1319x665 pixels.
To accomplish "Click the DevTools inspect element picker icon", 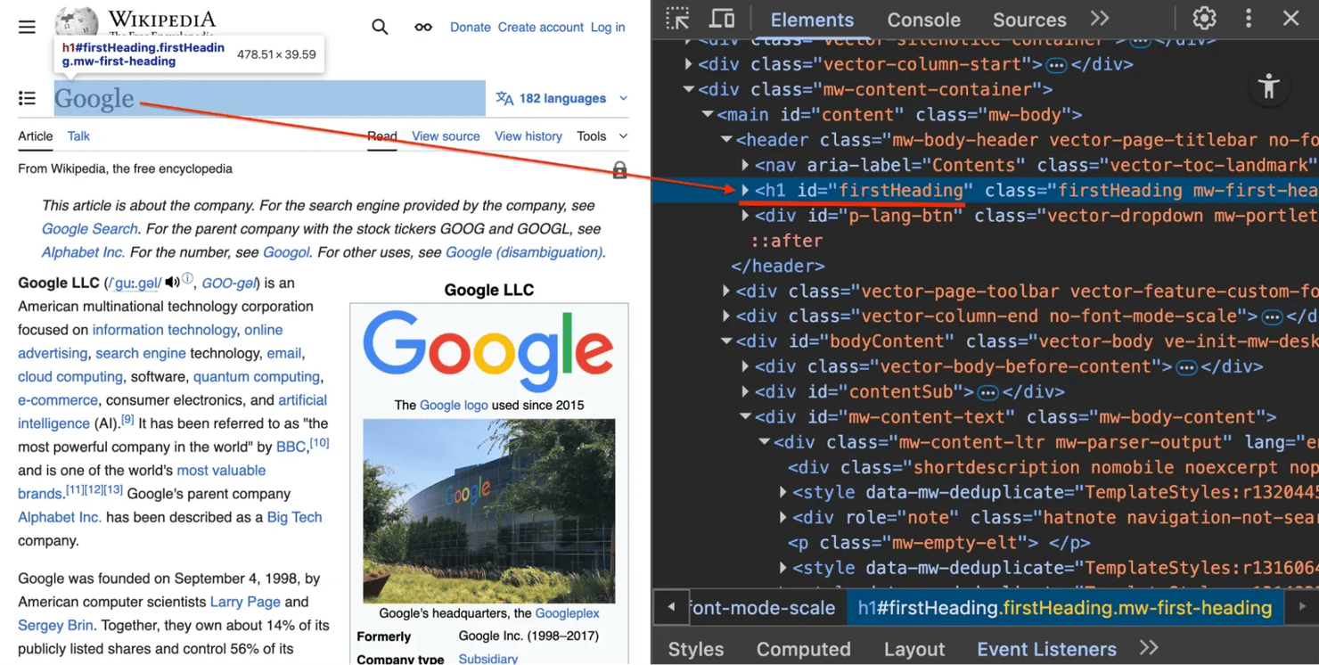I will pyautogui.click(x=677, y=19).
